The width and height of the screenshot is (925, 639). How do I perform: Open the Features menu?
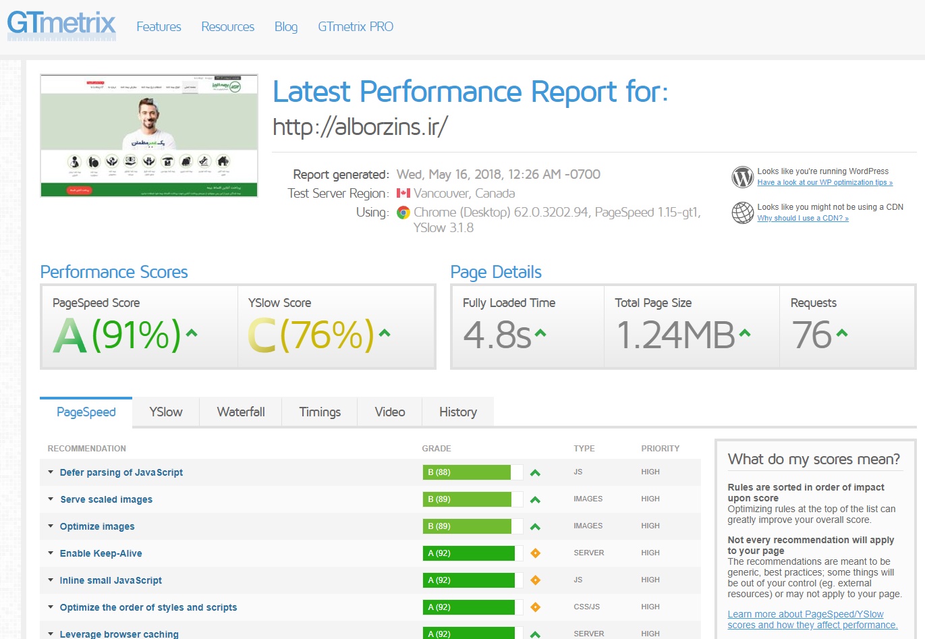point(159,27)
